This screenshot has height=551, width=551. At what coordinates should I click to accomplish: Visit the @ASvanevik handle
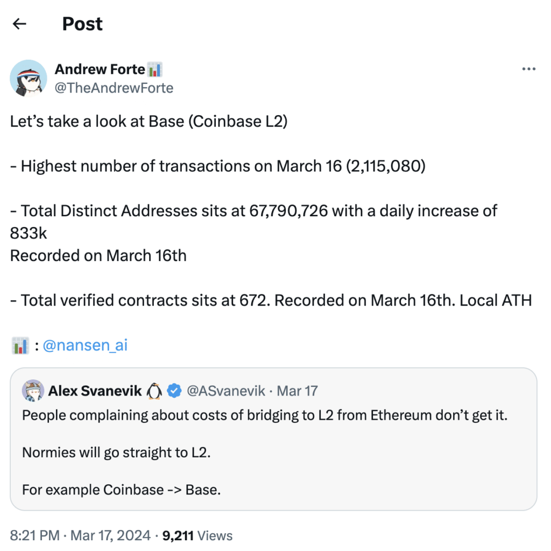(x=225, y=391)
